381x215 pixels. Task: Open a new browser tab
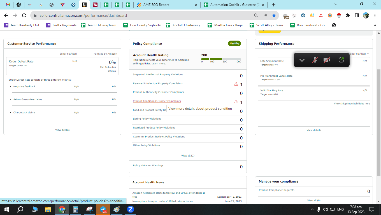coord(274,5)
